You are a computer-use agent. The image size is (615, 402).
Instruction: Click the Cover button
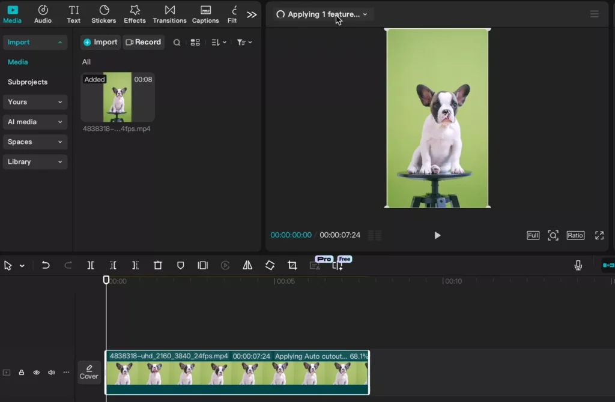pos(89,372)
